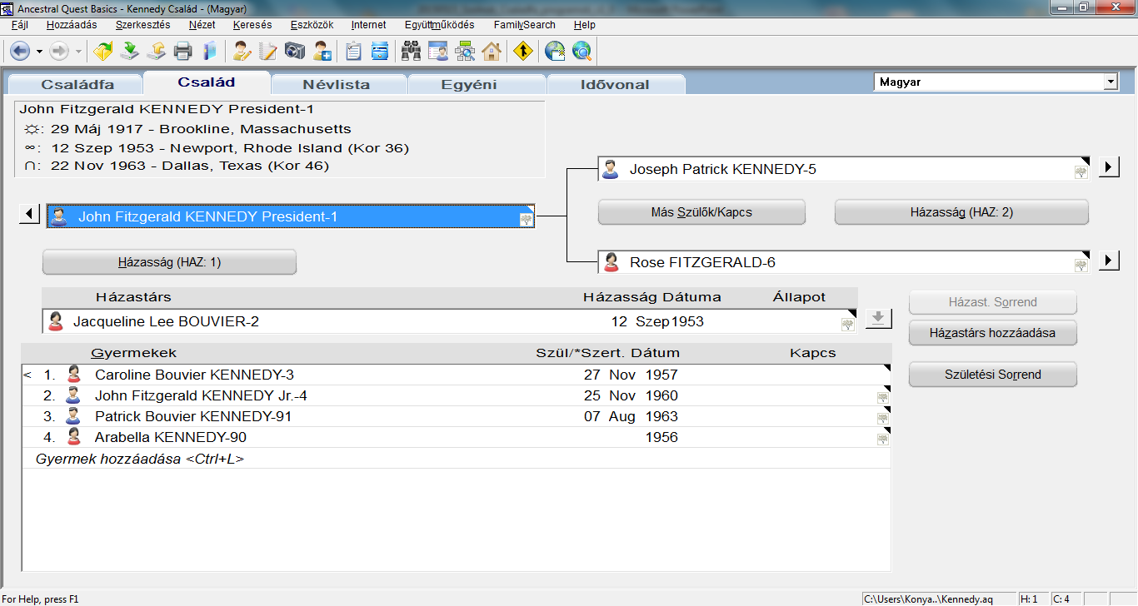Switch to the Családfa tab
The height and width of the screenshot is (606, 1138).
(77, 84)
